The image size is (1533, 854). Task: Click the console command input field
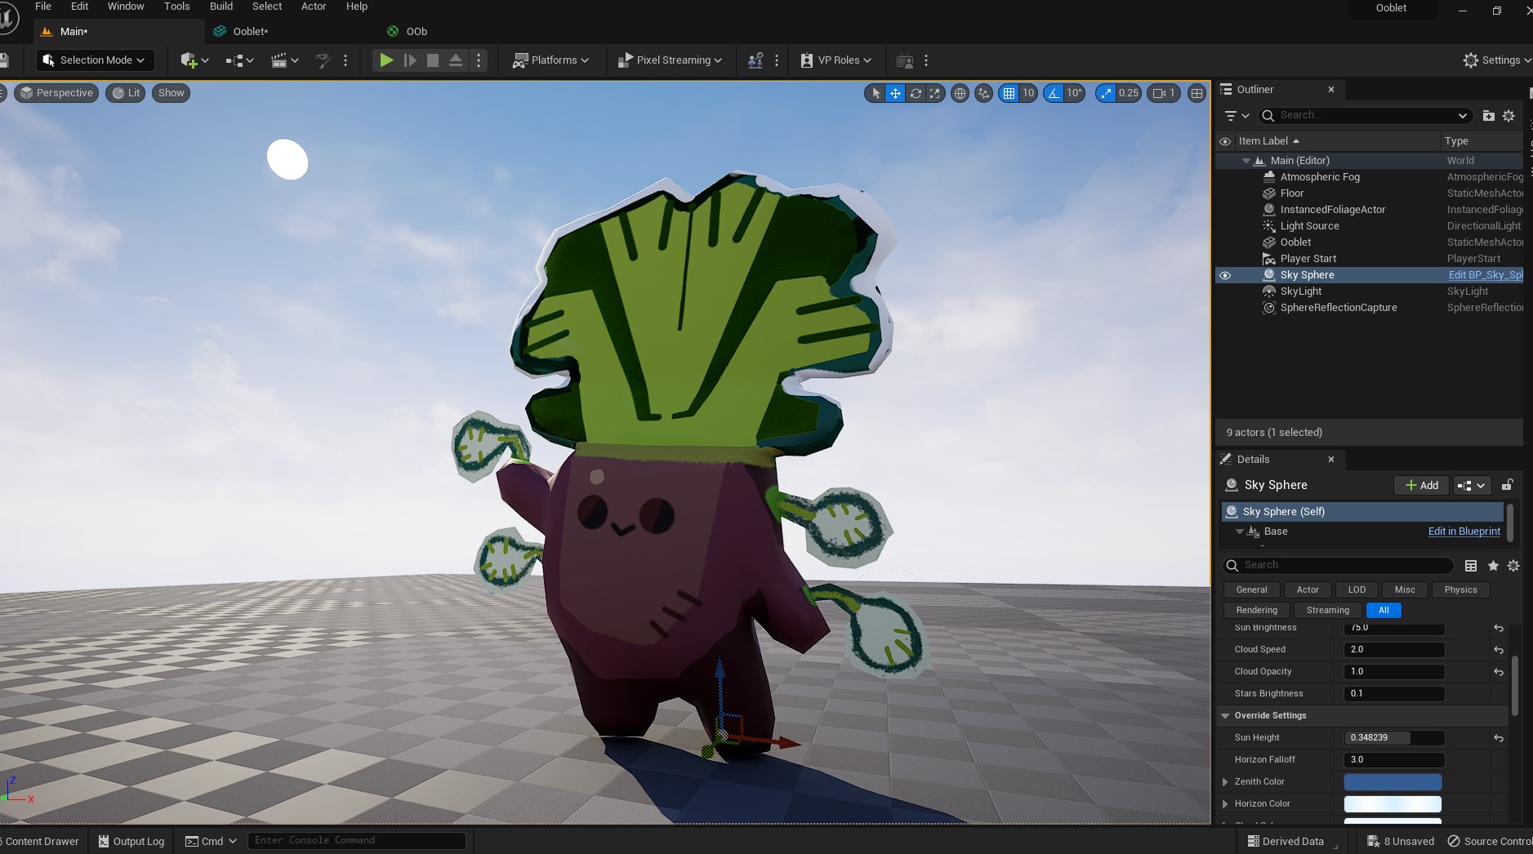356,841
